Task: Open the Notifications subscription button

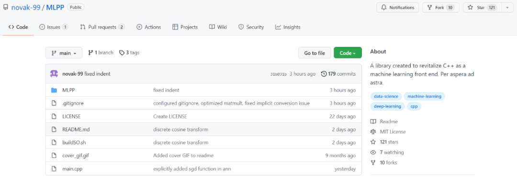Action: point(398,8)
